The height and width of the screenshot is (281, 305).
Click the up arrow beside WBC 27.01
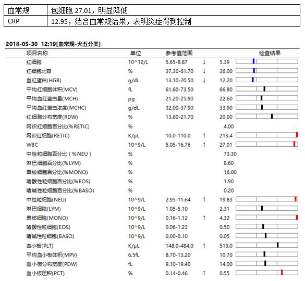(204, 145)
